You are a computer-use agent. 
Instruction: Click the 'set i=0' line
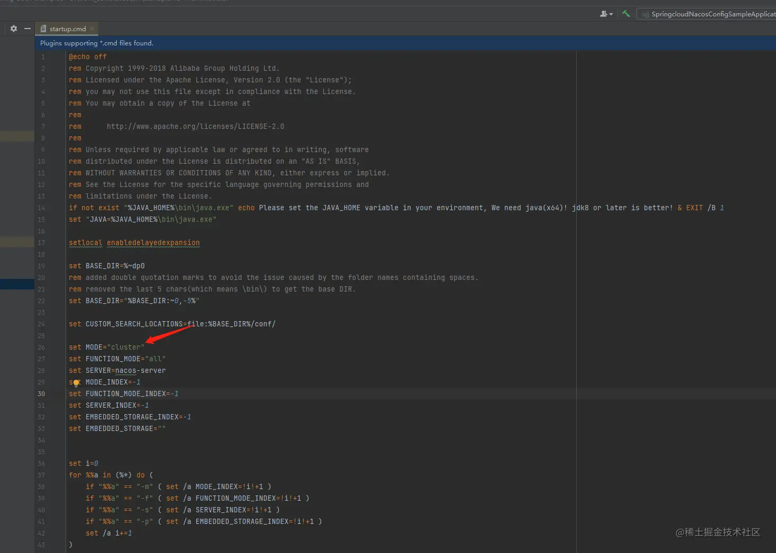coord(84,464)
